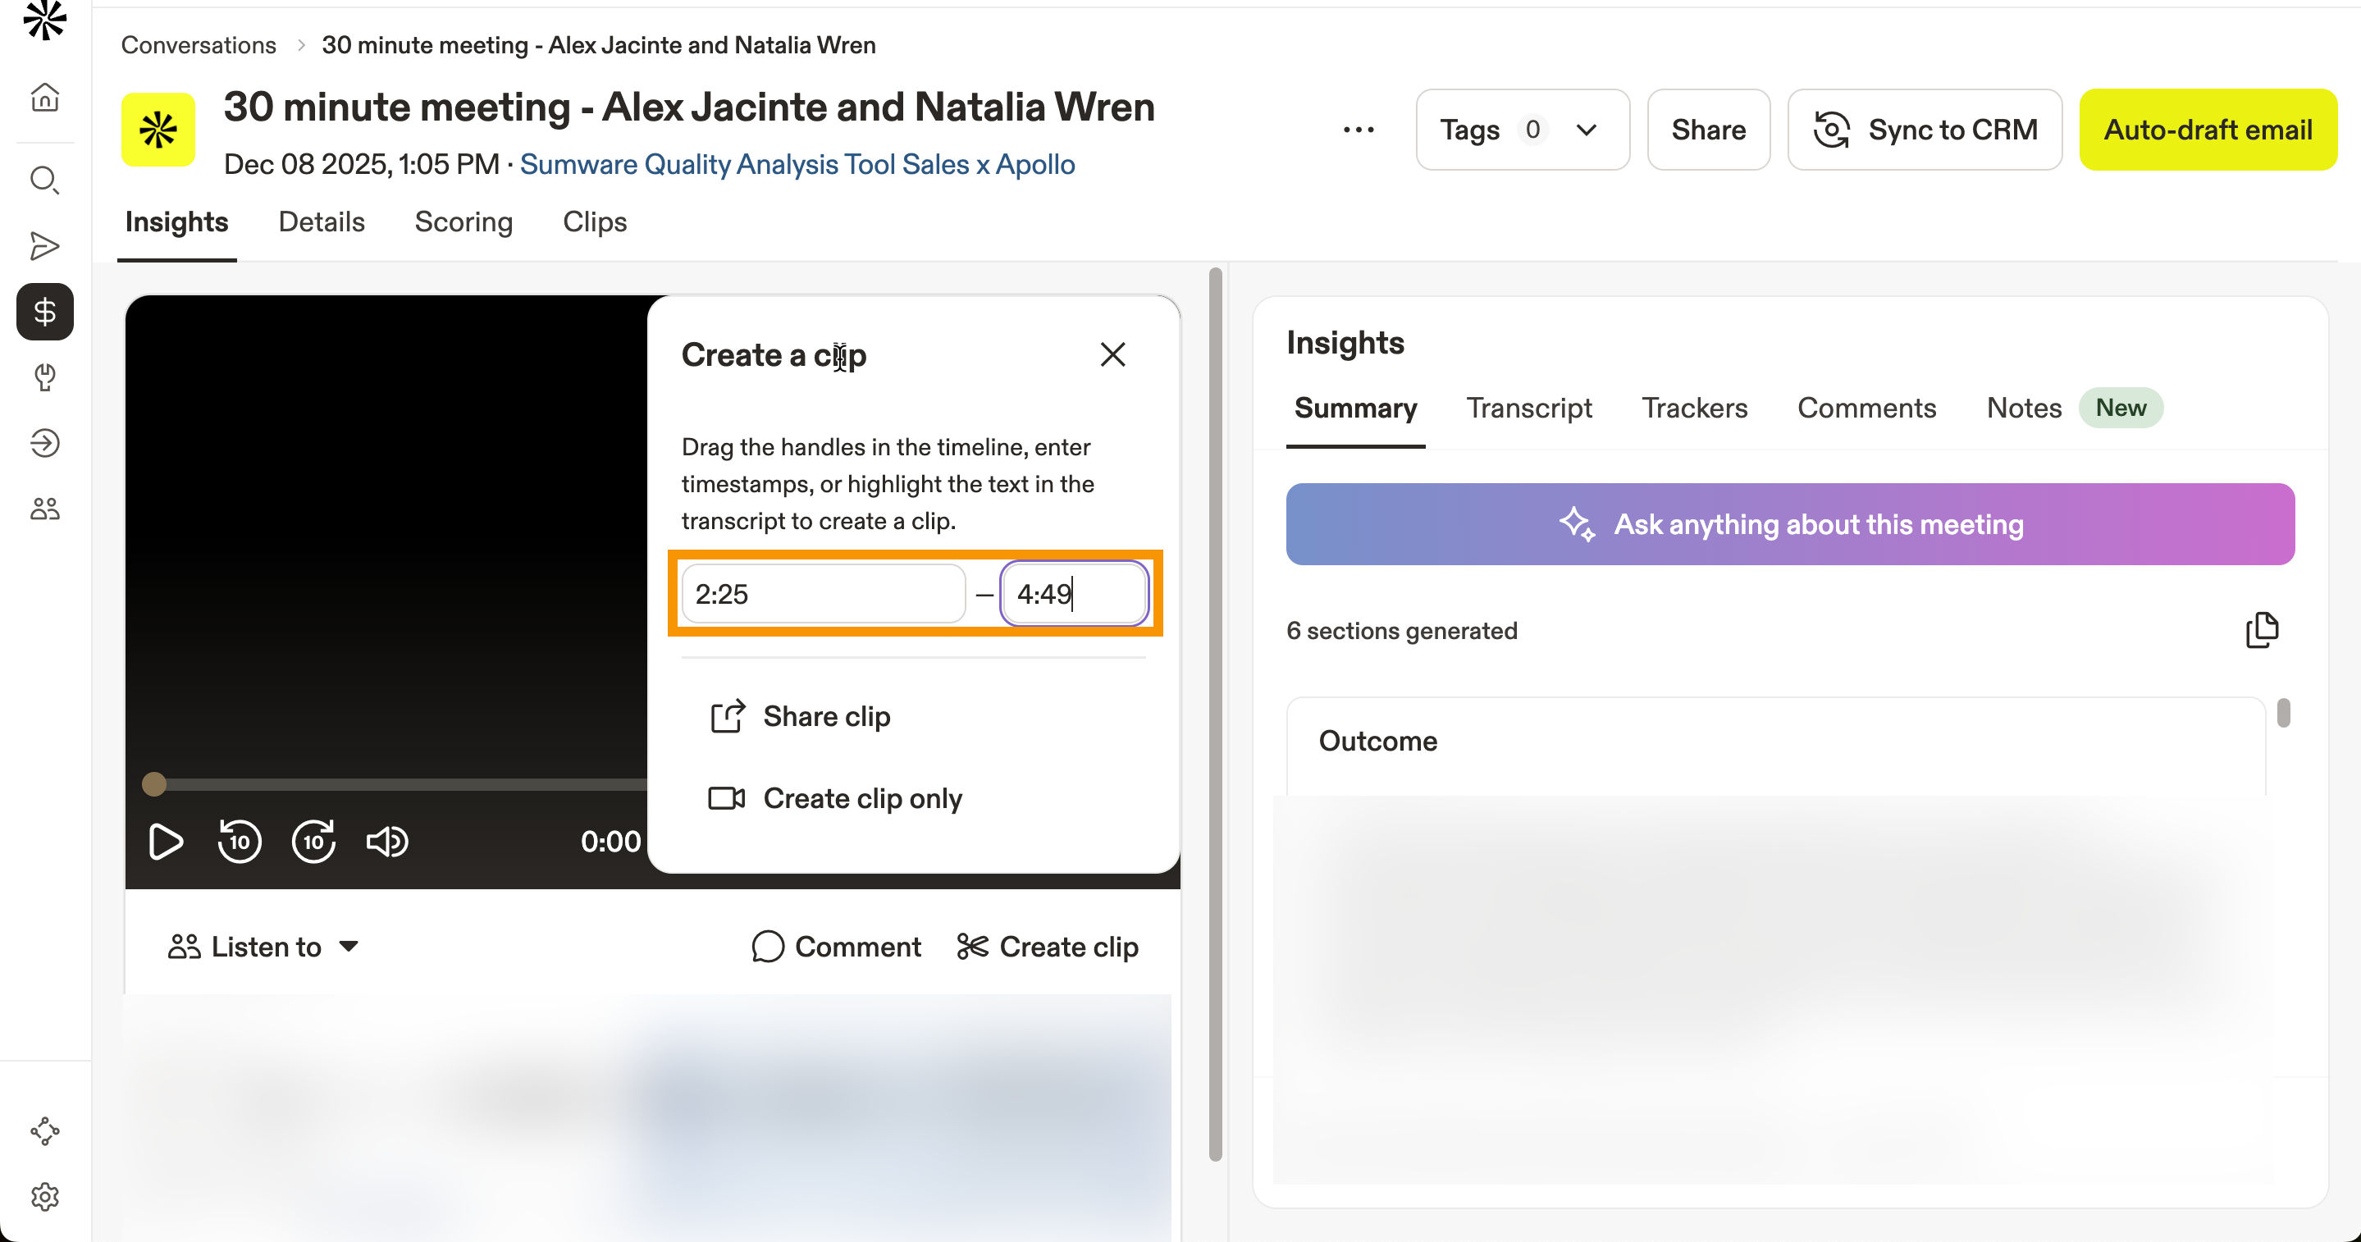This screenshot has height=1242, width=2361.
Task: Switch to the Scoring tab
Action: pyautogui.click(x=463, y=221)
